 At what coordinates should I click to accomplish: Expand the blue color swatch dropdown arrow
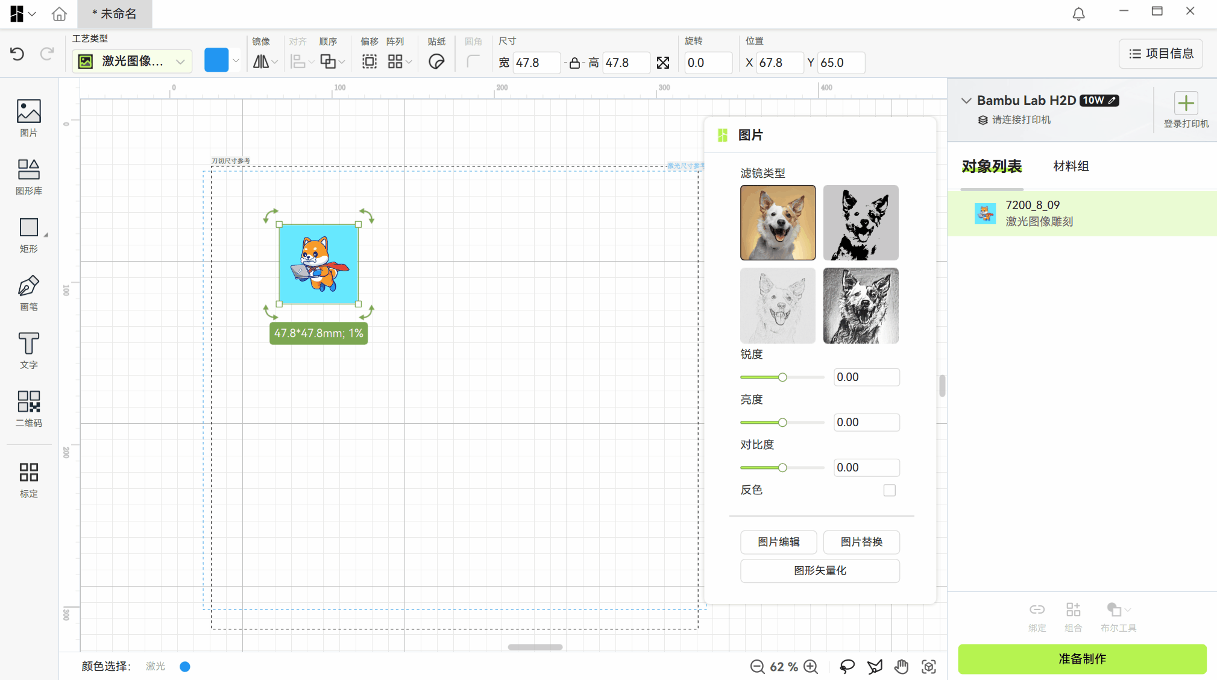coord(236,61)
